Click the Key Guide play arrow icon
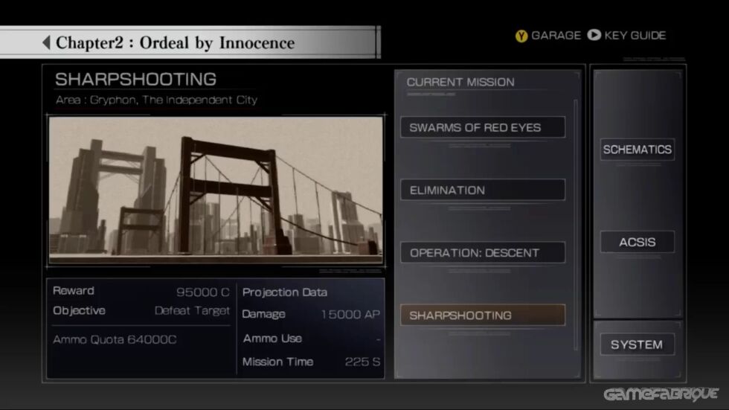 pos(594,35)
